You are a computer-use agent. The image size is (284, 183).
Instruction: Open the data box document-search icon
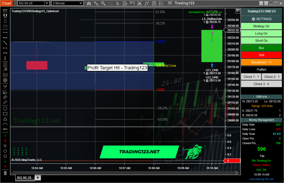click(x=125, y=3)
